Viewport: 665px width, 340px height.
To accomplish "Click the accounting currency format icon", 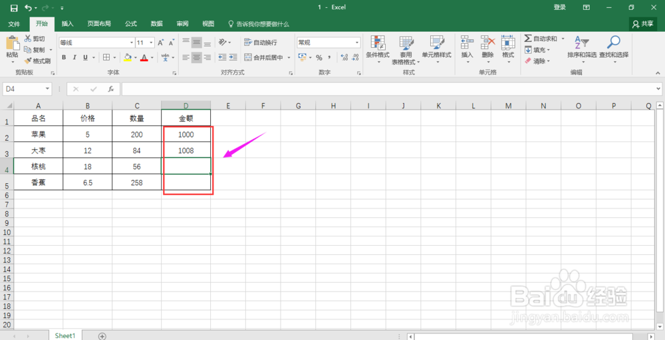I will tap(303, 58).
